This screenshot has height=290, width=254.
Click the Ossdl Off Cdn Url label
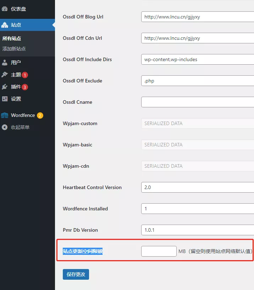[82, 38]
